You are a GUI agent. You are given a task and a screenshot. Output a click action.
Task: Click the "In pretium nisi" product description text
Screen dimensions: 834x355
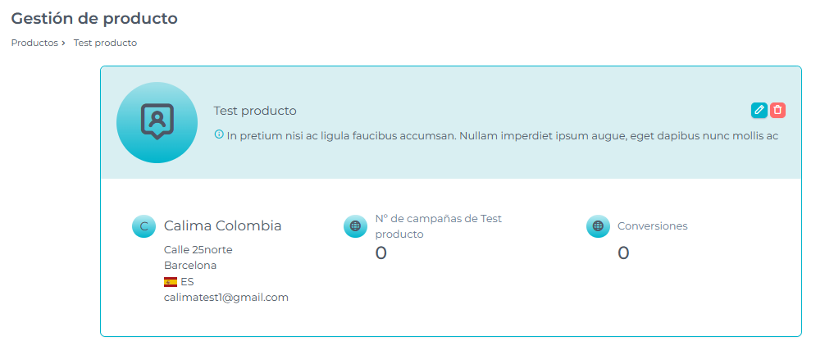(x=502, y=135)
